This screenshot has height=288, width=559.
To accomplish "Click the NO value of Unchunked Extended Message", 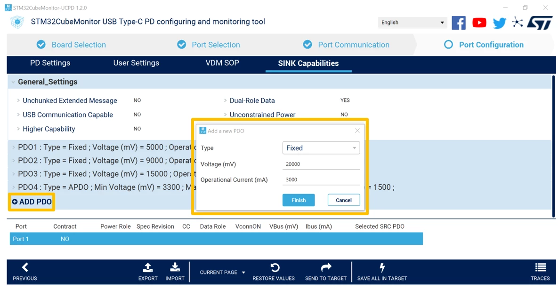I will pyautogui.click(x=137, y=100).
